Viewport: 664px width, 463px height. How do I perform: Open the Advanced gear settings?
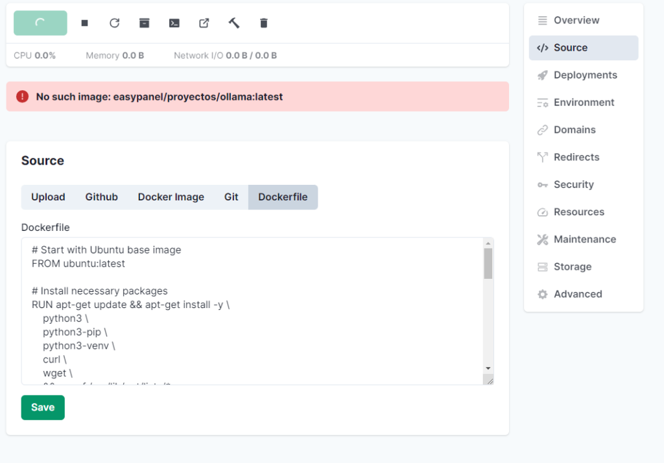pos(577,294)
